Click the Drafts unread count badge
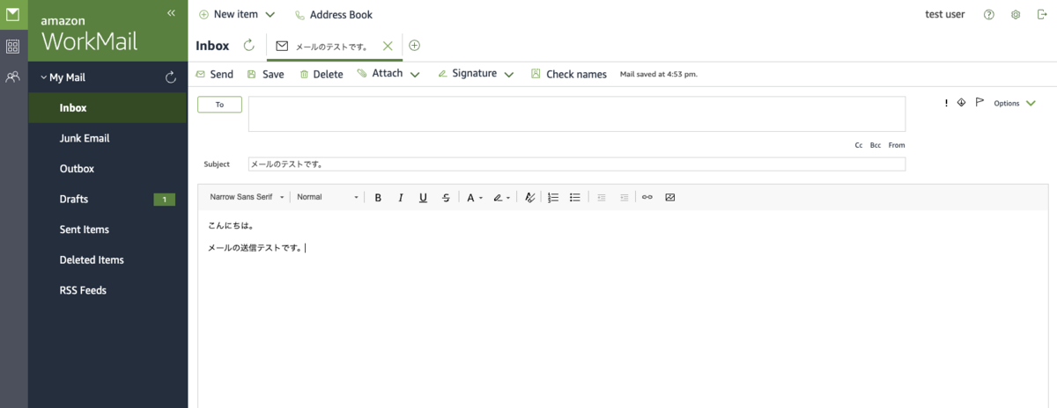 (x=165, y=200)
